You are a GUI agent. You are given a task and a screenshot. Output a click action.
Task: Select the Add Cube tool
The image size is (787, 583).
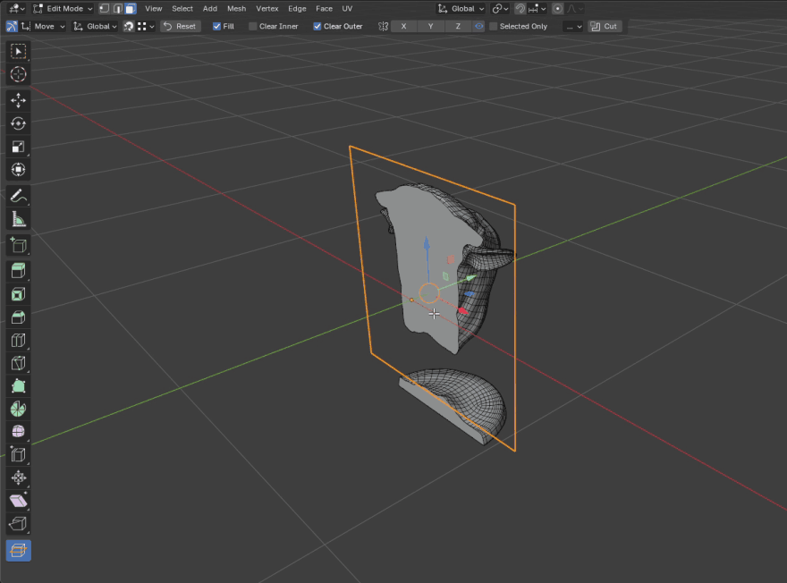18,245
